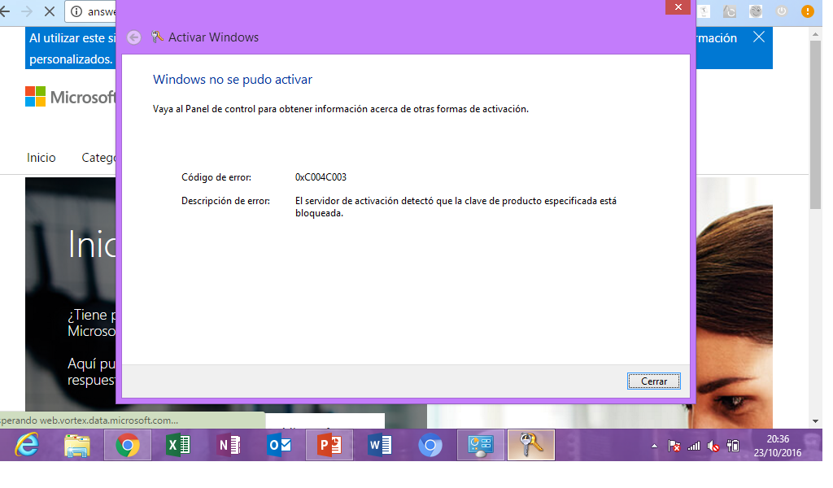Show hidden tray icons arrow
Image resolution: width=833 pixels, height=488 pixels.
coord(655,446)
